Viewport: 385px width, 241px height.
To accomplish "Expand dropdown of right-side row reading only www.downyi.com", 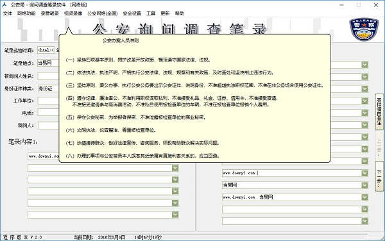I will [x=364, y=173].
